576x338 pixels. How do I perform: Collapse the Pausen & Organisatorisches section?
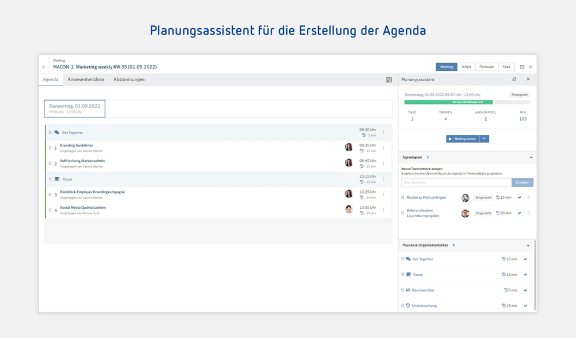pyautogui.click(x=528, y=245)
